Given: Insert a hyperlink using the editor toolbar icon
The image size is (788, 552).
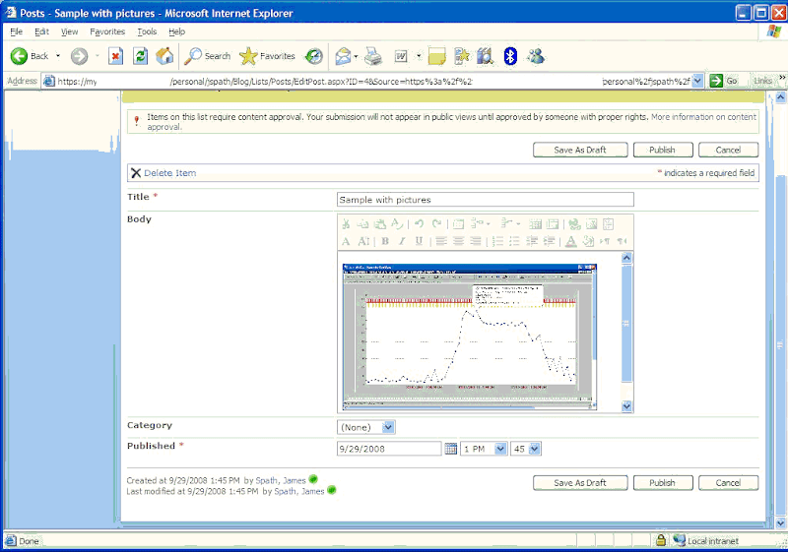Looking at the screenshot, I should coord(574,224).
